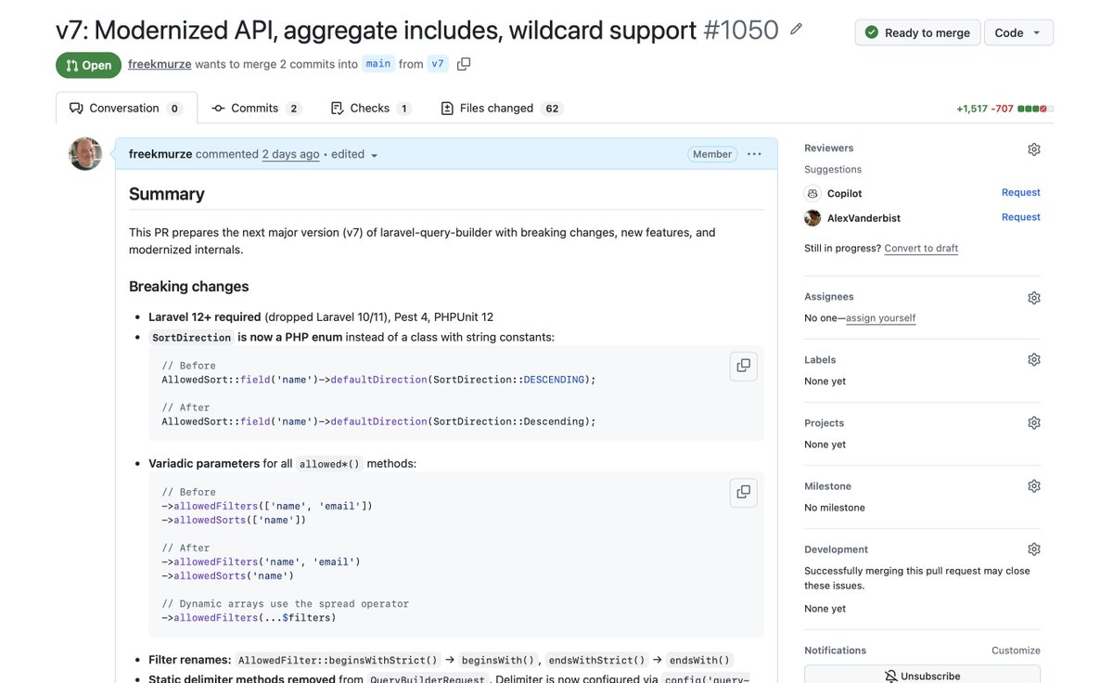The width and height of the screenshot is (1113, 683).
Task: Open the main branch link
Action: click(x=377, y=64)
